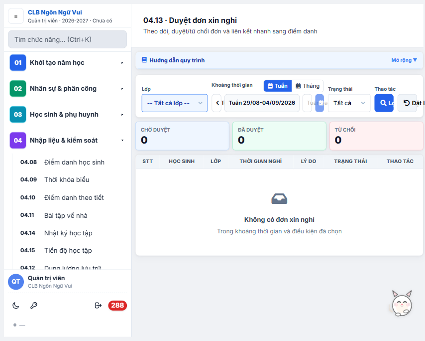Screen dimensions: 425x341
Task: Select the Chờ duyệt summary card
Action: 183,136
